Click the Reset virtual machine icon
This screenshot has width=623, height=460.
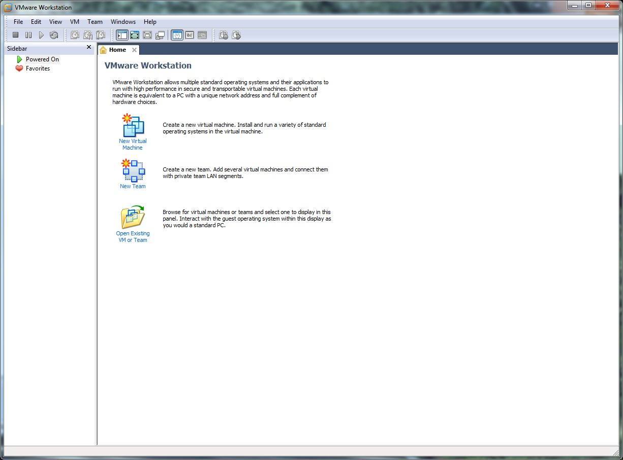click(54, 34)
